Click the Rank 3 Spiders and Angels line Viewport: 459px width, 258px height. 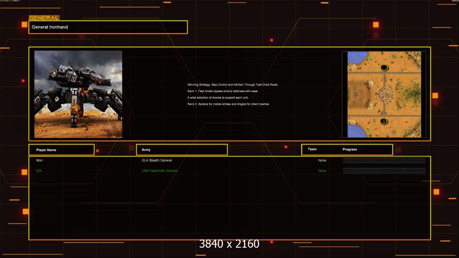(228, 104)
